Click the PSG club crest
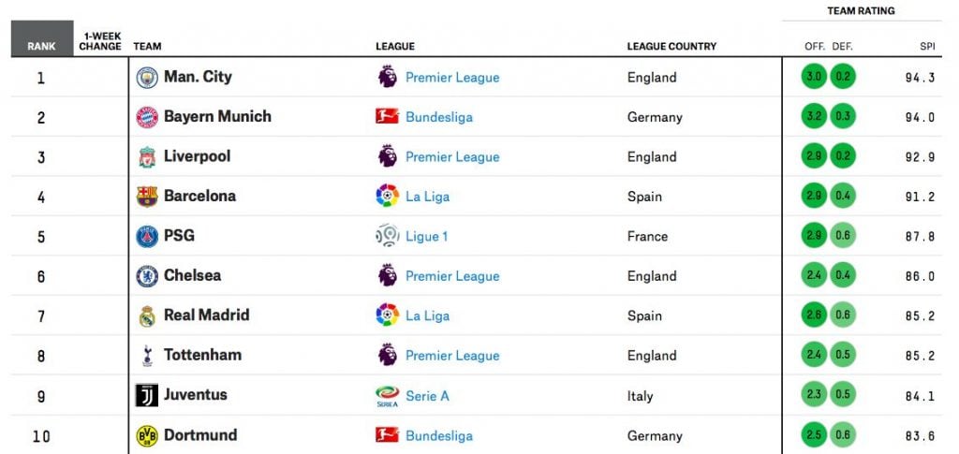959x454 pixels. point(147,237)
